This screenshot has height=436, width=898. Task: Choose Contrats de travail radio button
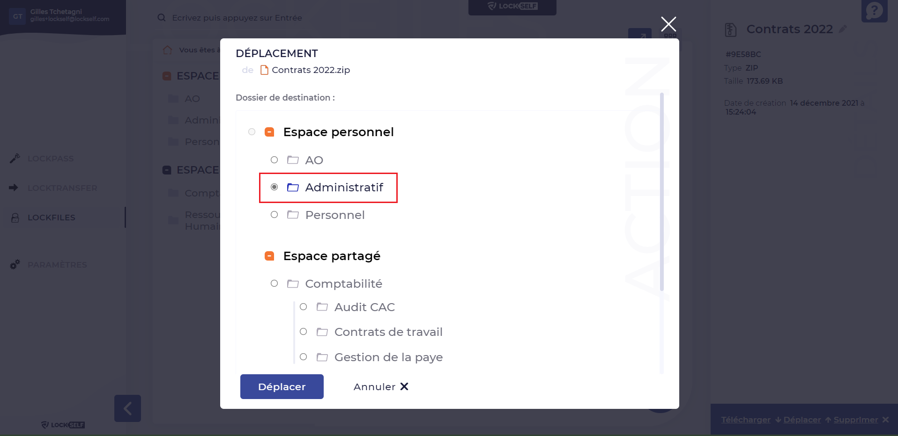(304, 332)
